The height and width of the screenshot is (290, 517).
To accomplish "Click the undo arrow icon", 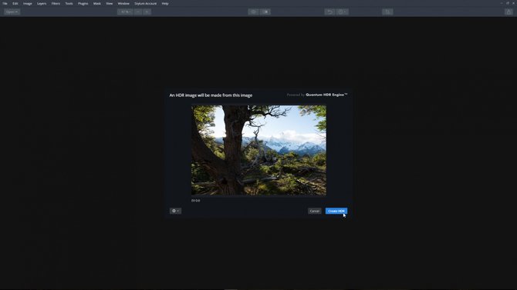I will (x=329, y=12).
